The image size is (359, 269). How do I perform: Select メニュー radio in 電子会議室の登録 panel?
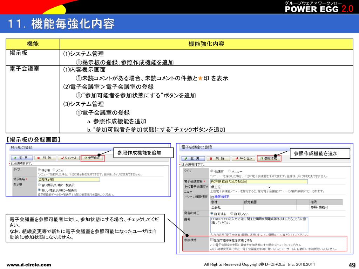(x=229, y=171)
